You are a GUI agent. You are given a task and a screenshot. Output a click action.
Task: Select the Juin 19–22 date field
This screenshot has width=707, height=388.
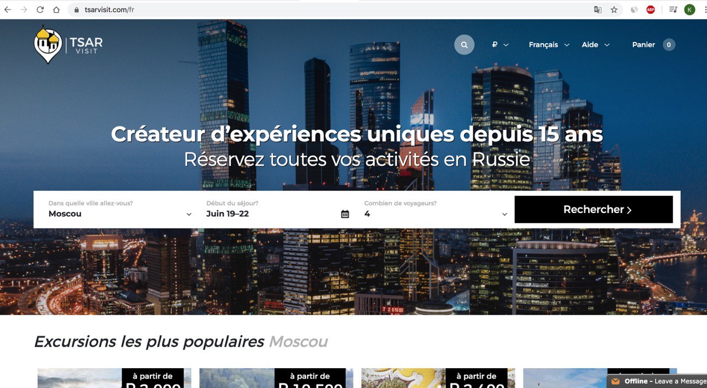pyautogui.click(x=278, y=209)
